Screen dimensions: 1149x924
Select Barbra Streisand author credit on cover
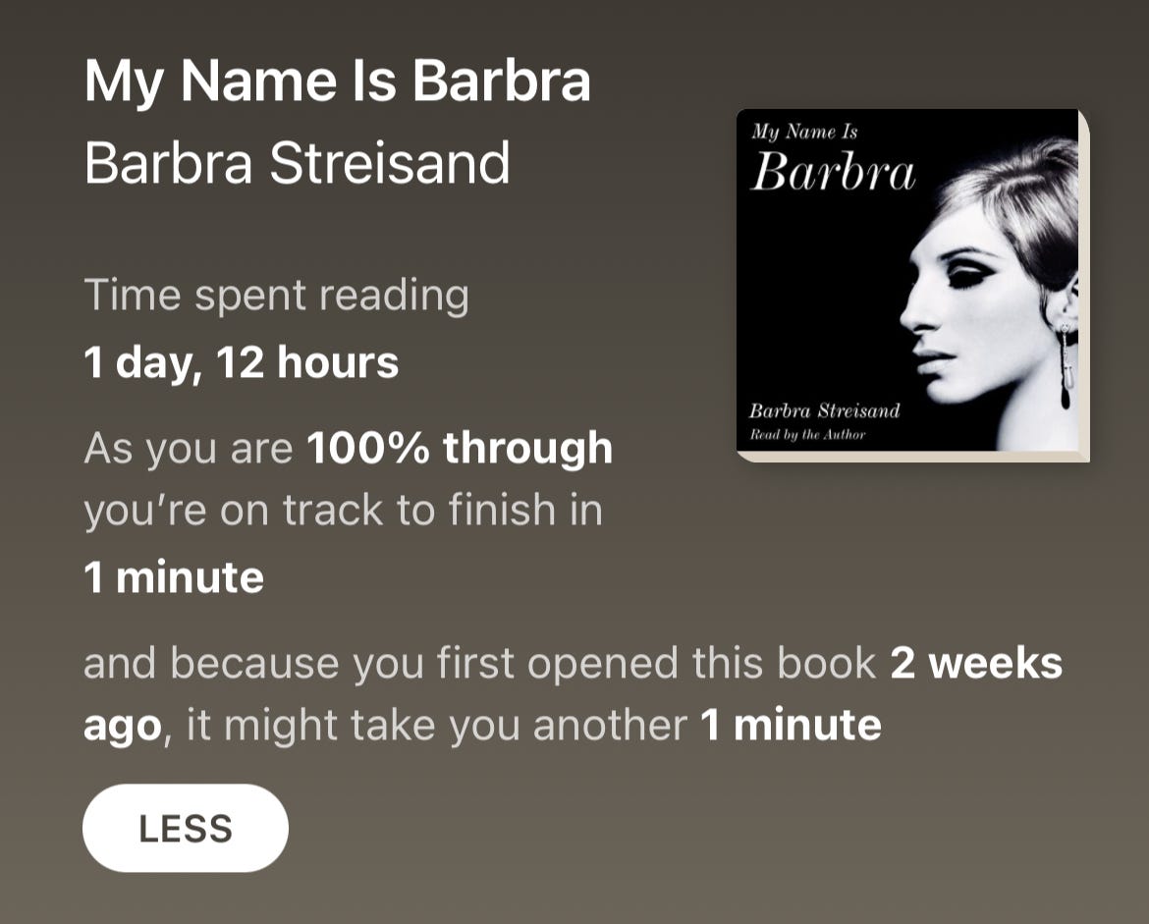point(824,410)
